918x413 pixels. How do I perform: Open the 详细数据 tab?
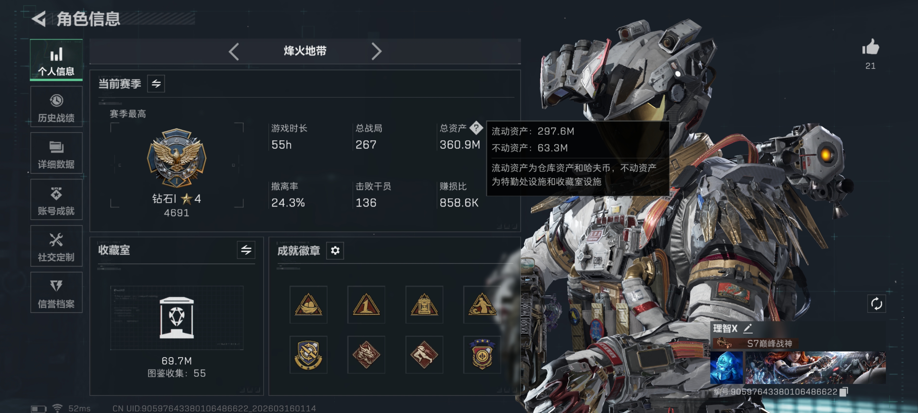pos(56,153)
